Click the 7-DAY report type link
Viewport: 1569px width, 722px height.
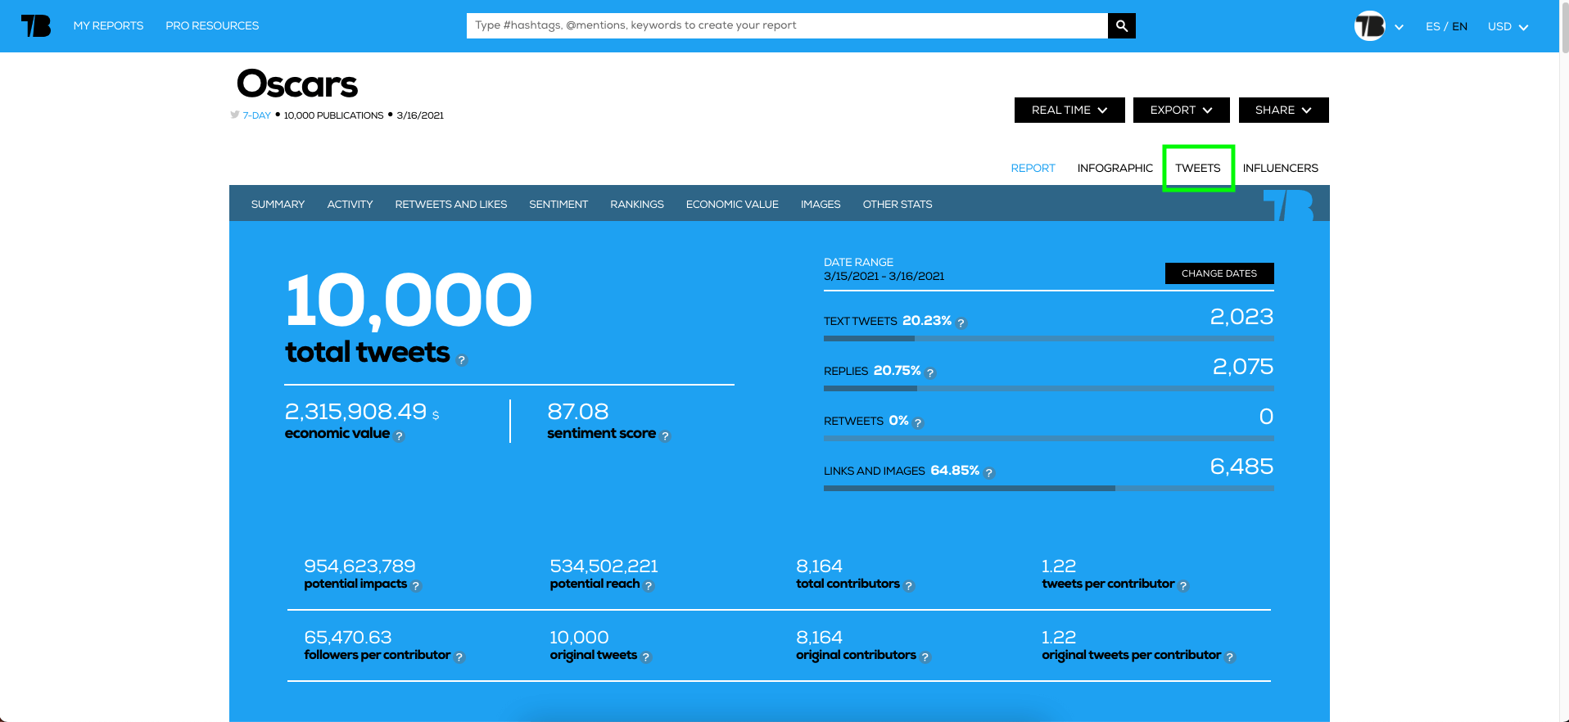[x=256, y=115]
